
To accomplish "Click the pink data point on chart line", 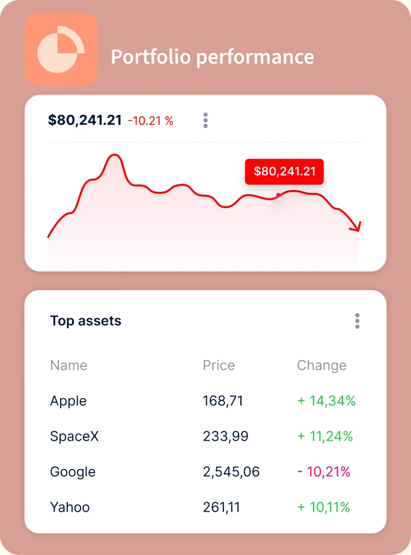I will [278, 195].
